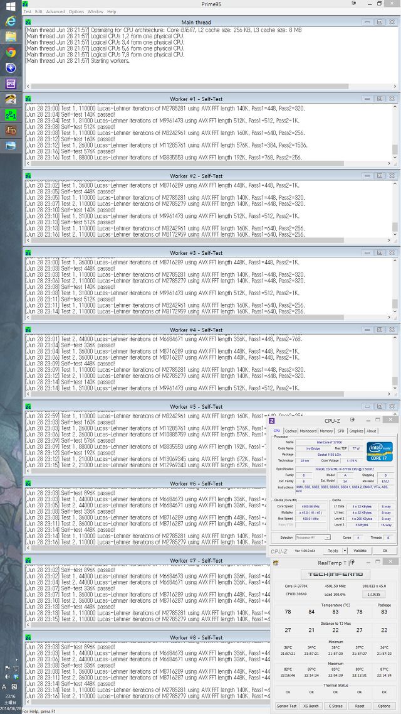Image resolution: width=401 pixels, height=714 pixels.
Task: Toggle the IME 'A' input mode indicator
Action: (x=4, y=686)
